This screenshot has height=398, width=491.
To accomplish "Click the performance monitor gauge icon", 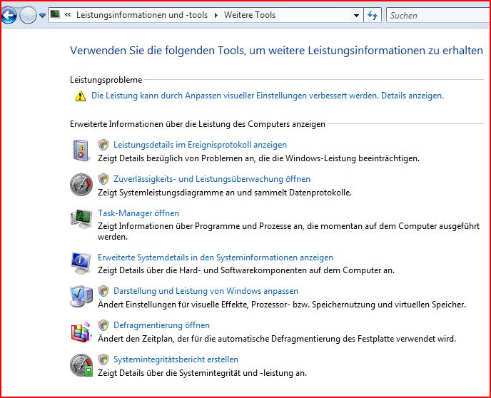I will [81, 185].
